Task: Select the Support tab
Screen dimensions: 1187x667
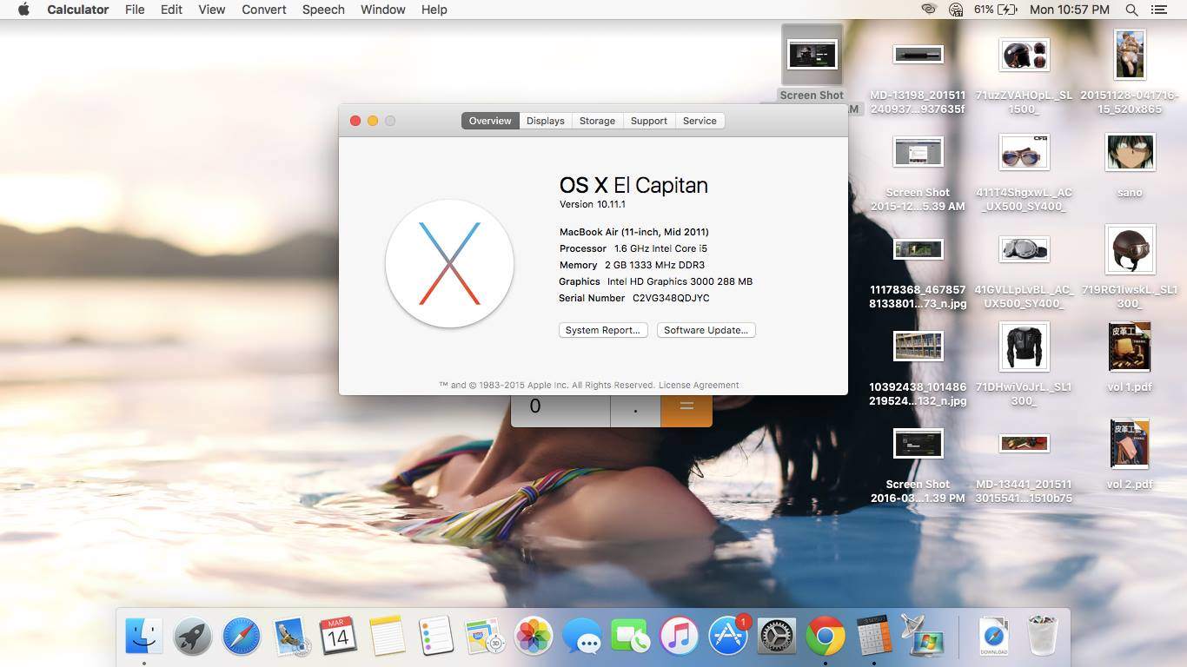Action: point(648,121)
